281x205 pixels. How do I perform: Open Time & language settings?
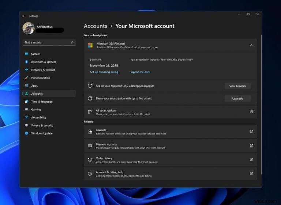tap(49, 102)
